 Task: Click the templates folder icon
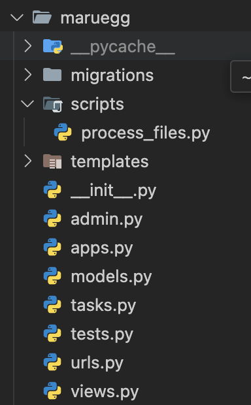pyautogui.click(x=52, y=161)
